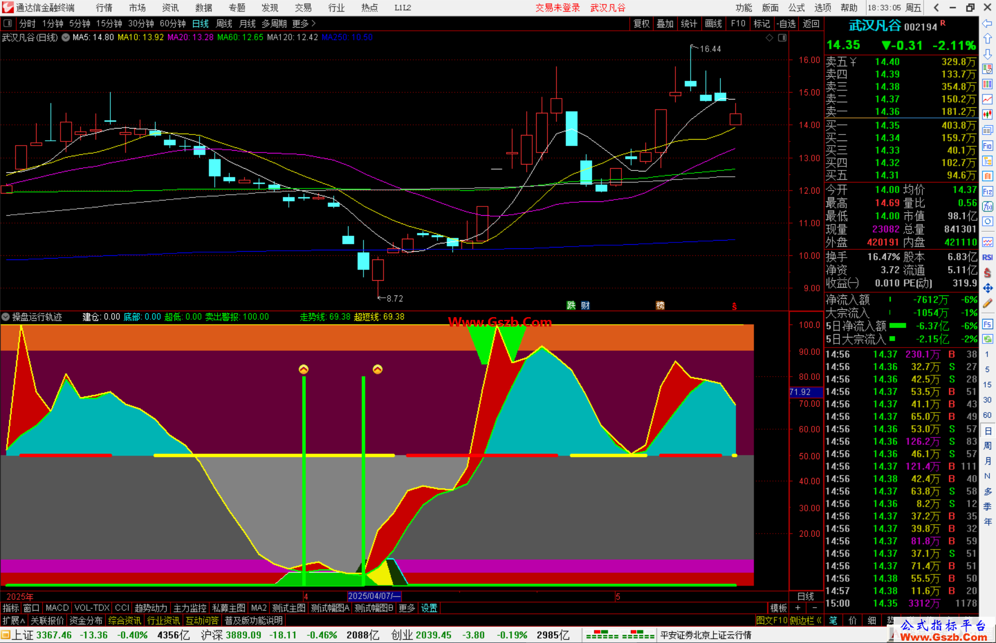996x643 pixels.
Task: Click the orange 自 watchlist sidebar icon
Action: (987, 176)
